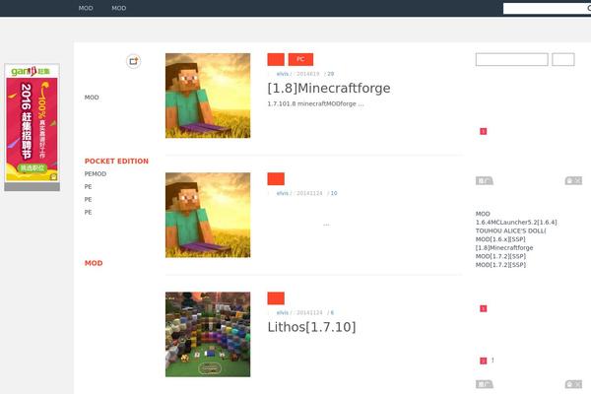The width and height of the screenshot is (591, 394).
Task: Open the Lithos texture pack thumbnail
Action: pyautogui.click(x=208, y=335)
